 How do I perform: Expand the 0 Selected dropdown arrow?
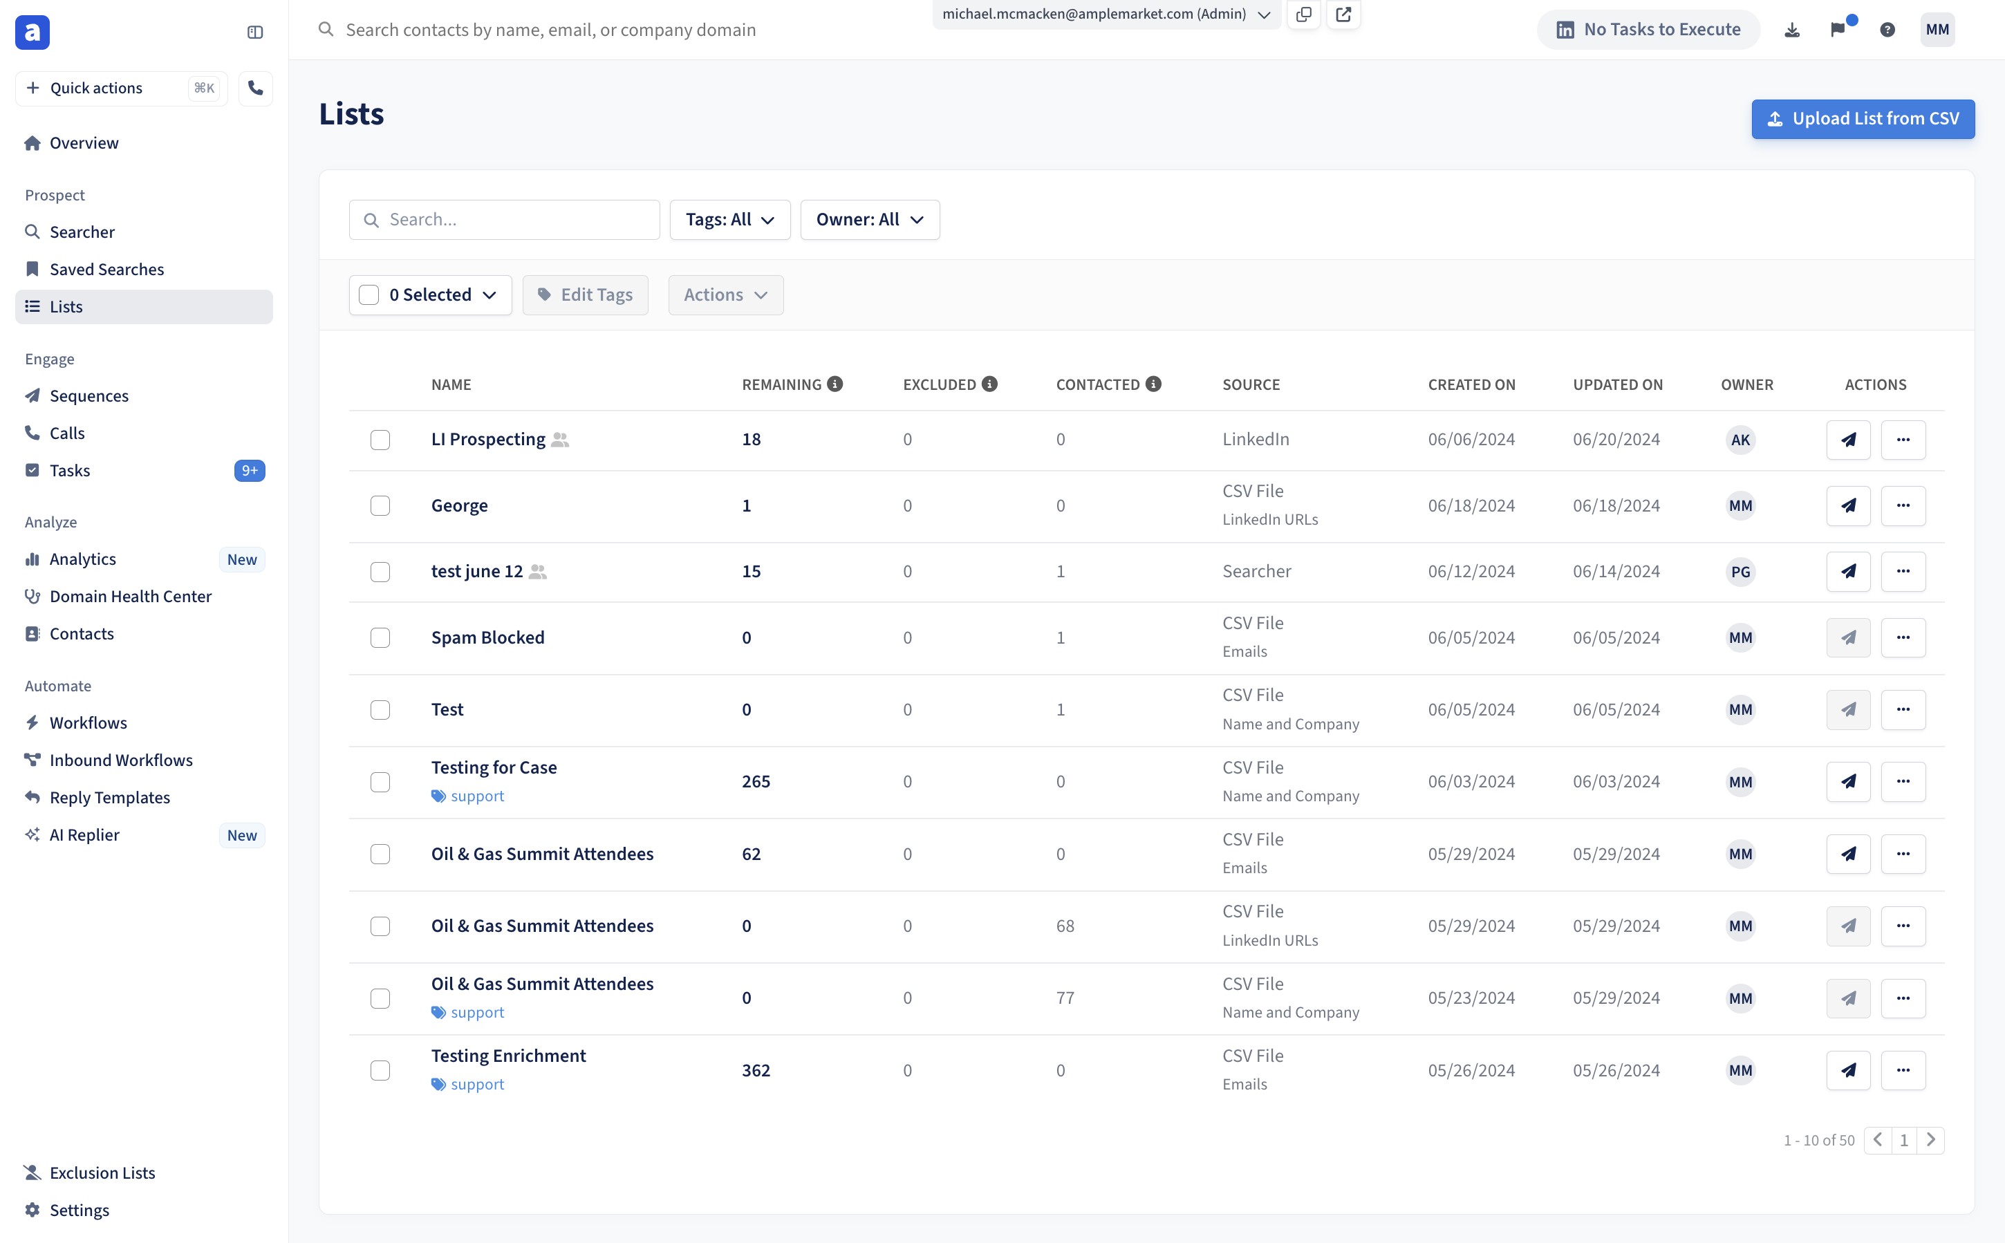point(490,295)
